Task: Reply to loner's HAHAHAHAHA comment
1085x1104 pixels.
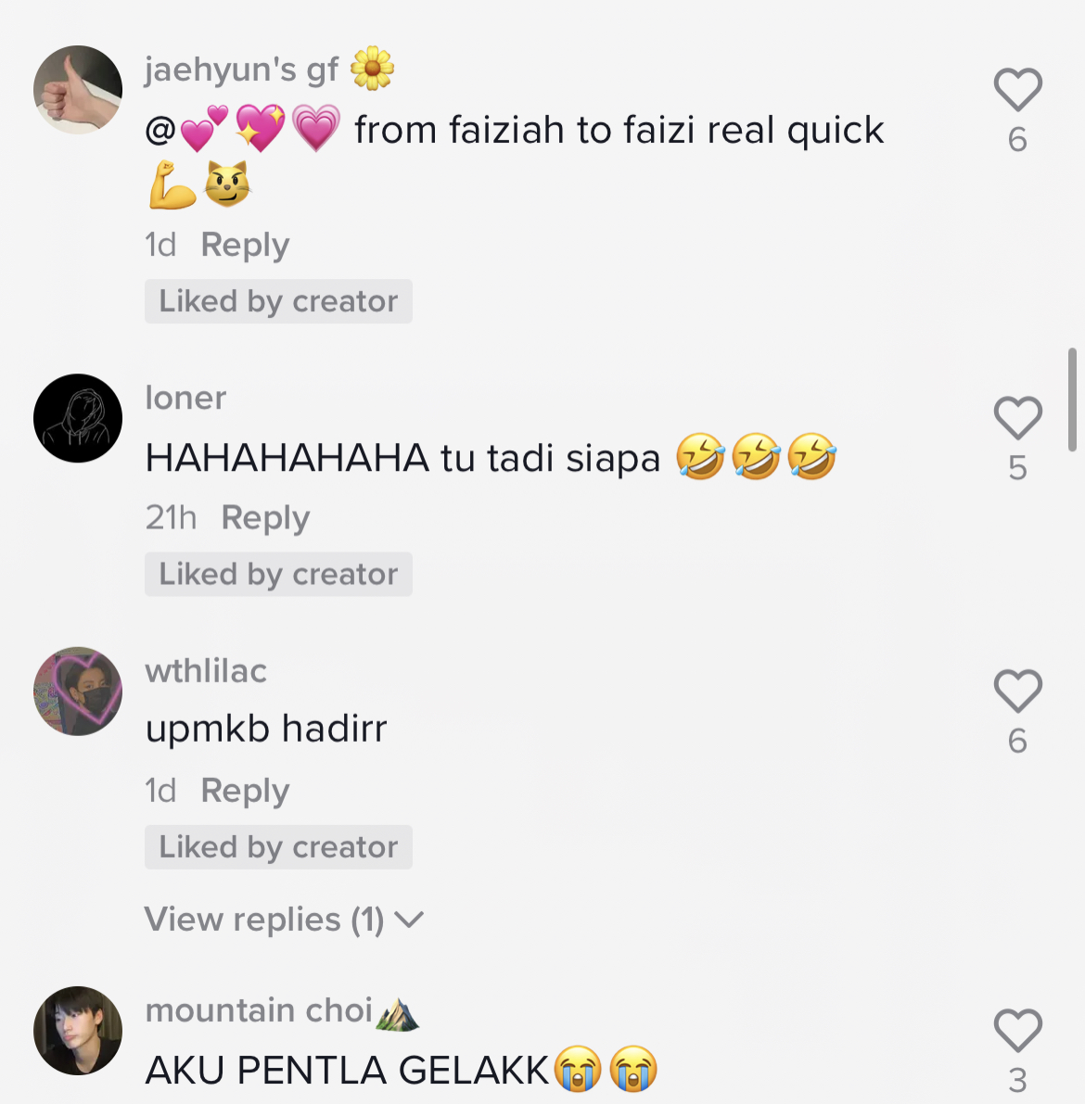Action: [x=265, y=518]
